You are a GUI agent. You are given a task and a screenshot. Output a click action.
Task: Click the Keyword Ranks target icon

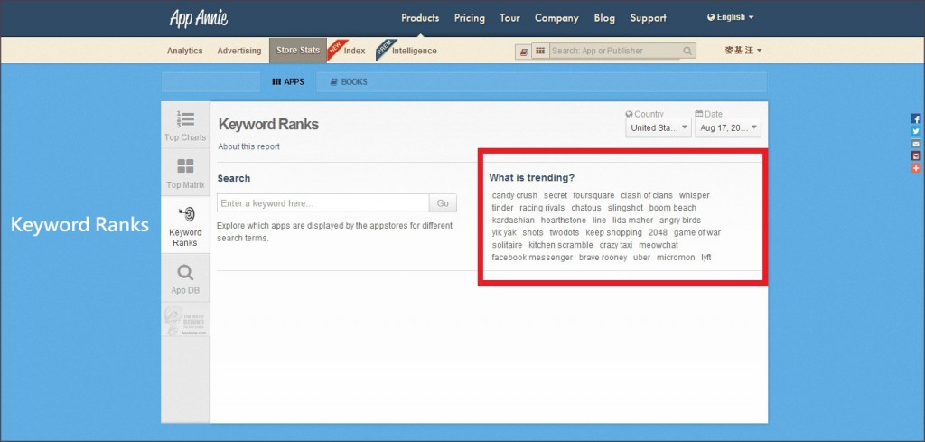coord(185,214)
